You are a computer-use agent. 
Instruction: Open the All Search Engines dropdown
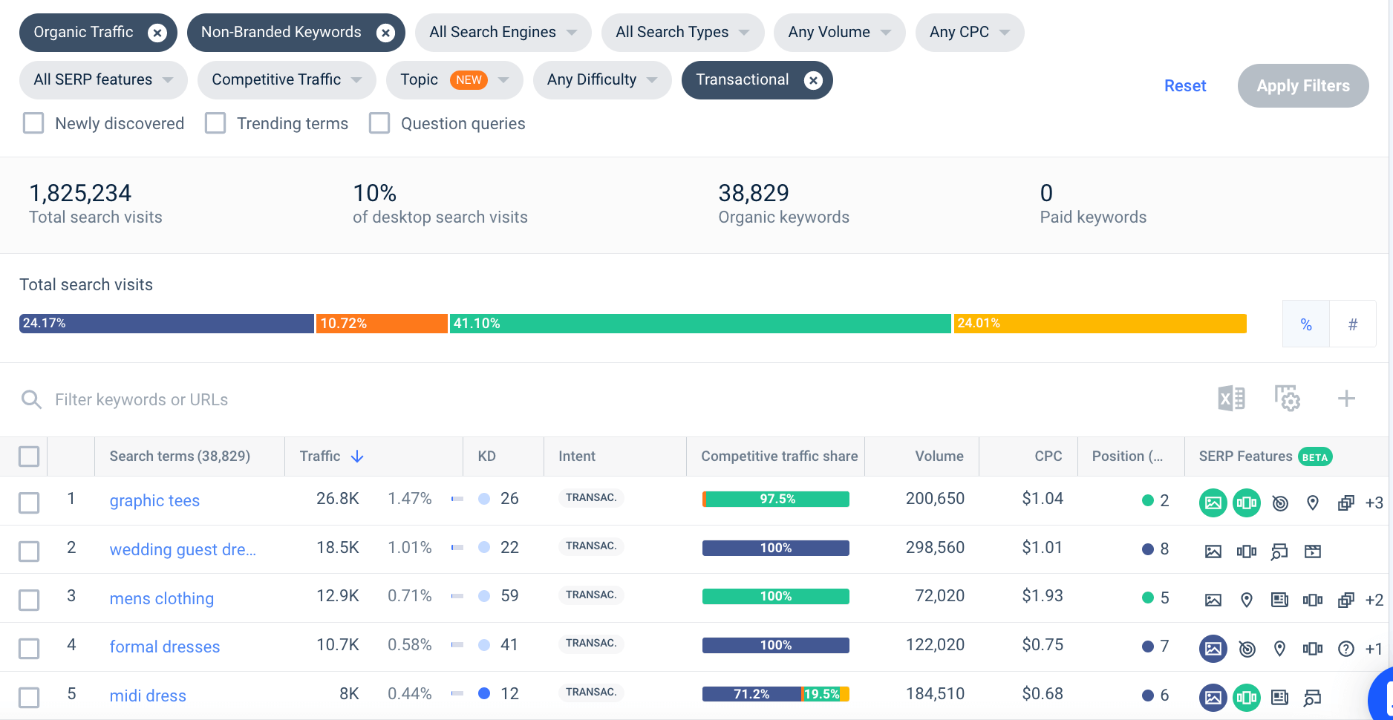[x=503, y=33]
